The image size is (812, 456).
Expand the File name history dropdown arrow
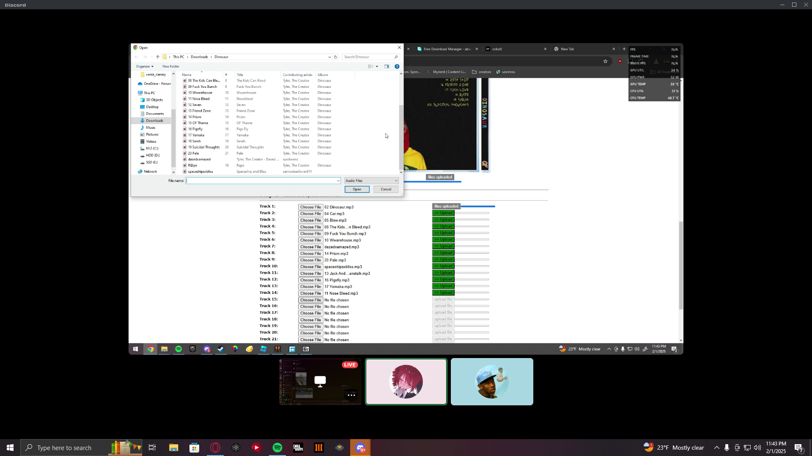(x=338, y=181)
